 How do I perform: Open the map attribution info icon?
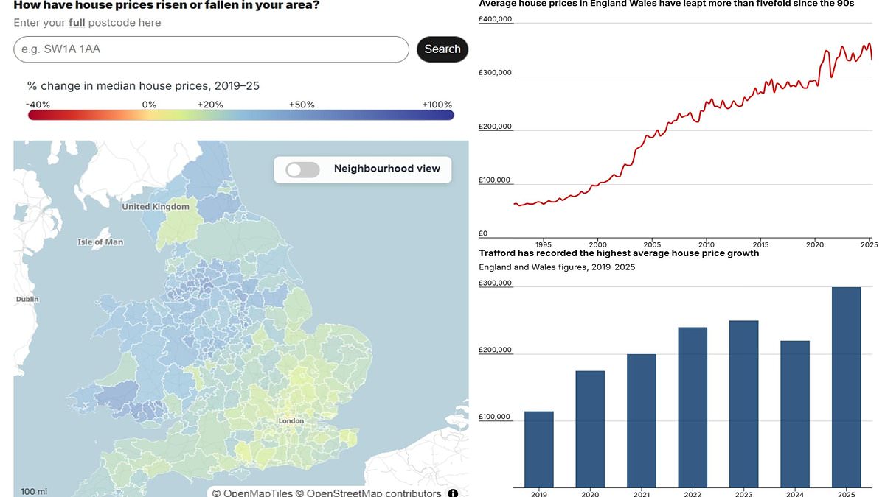click(453, 493)
